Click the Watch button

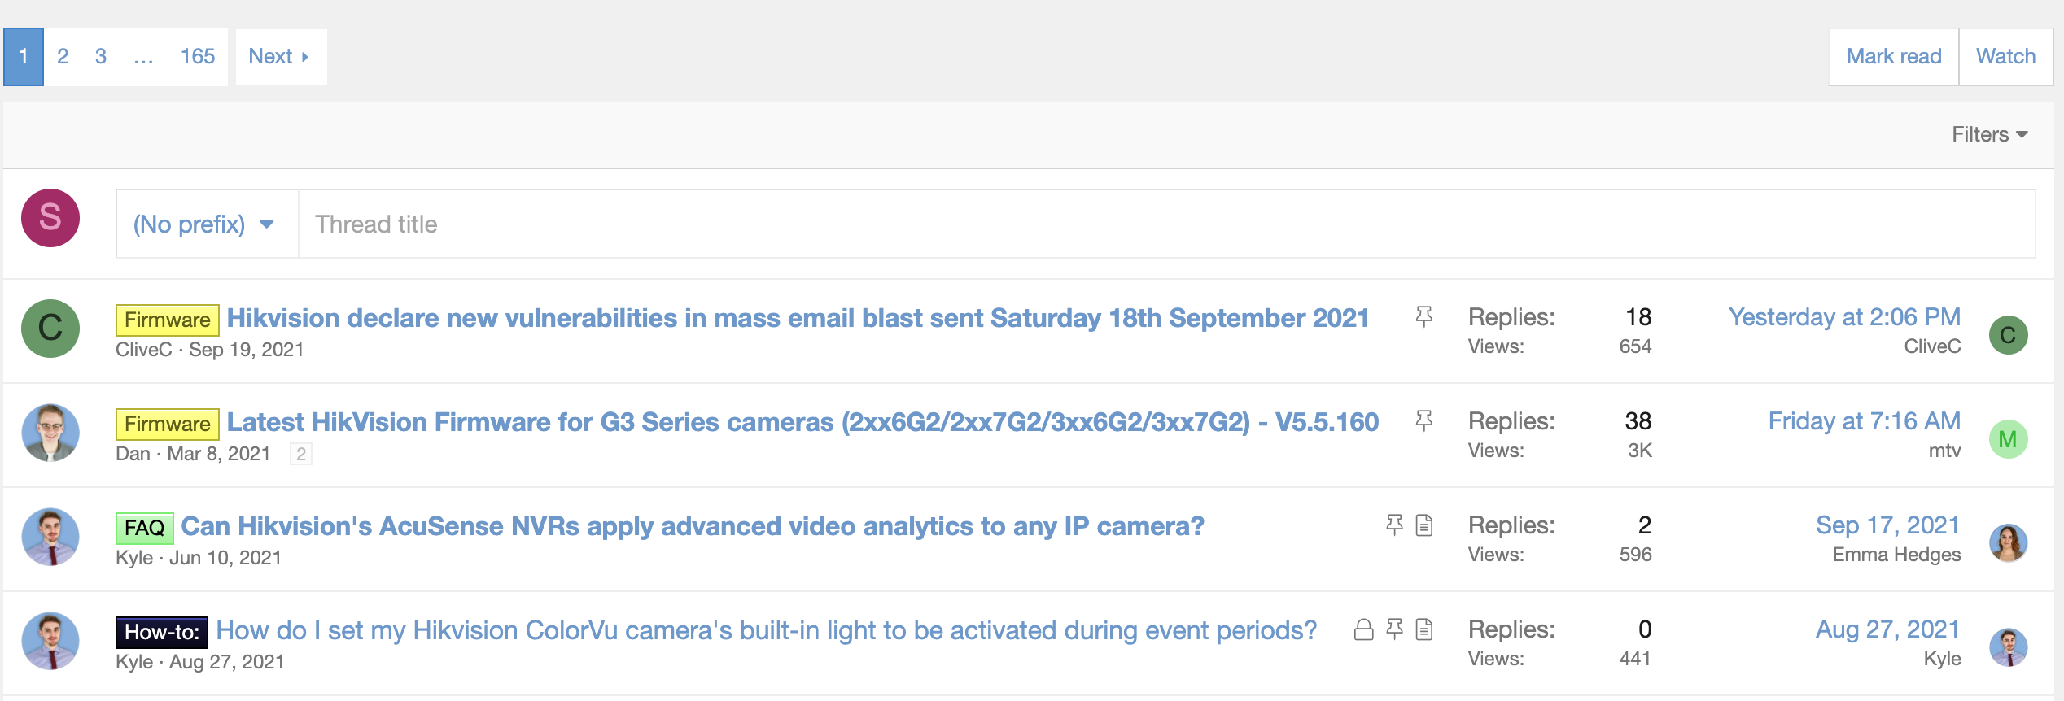[x=2005, y=57]
